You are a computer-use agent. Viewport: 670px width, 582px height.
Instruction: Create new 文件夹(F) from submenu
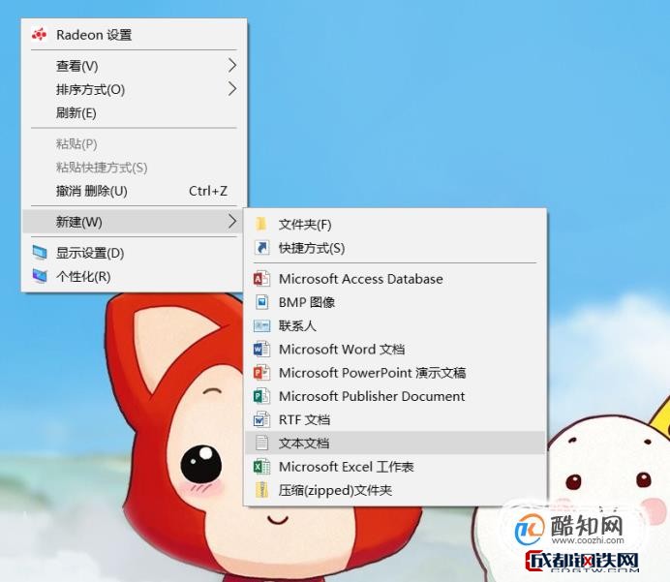pos(395,225)
